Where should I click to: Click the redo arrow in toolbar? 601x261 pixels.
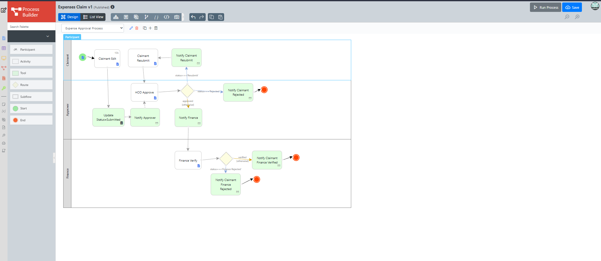click(202, 17)
